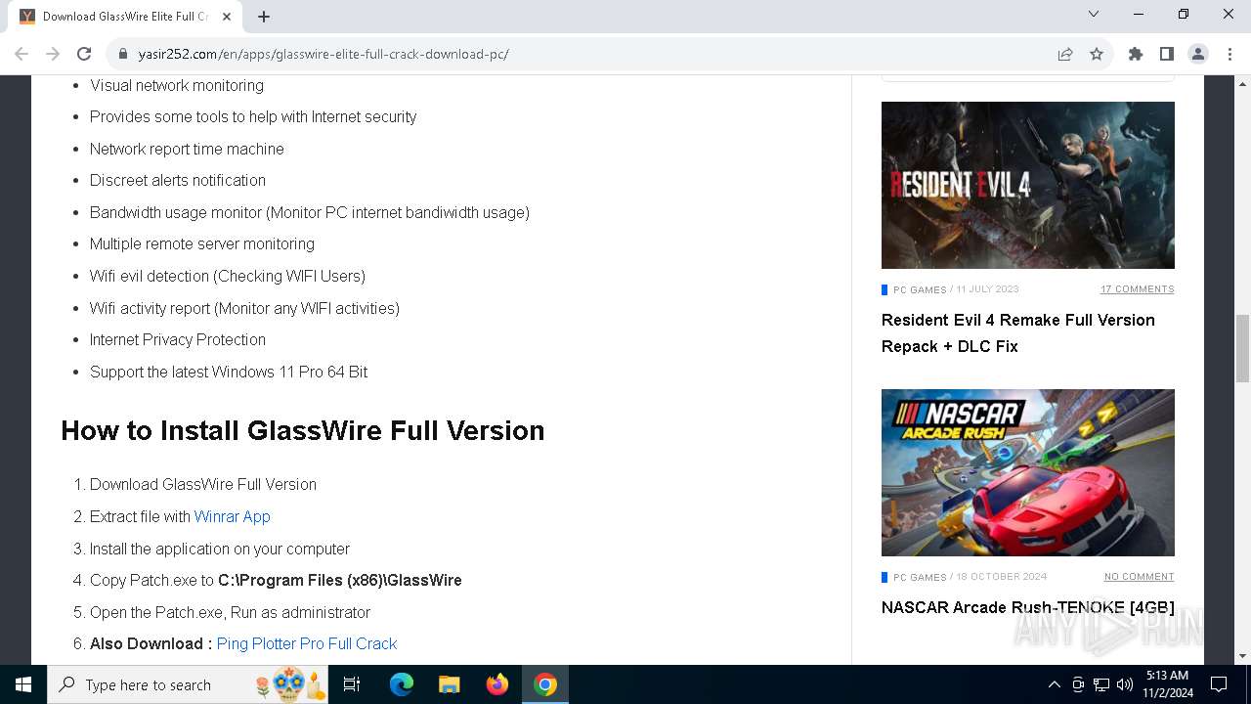Open a new browser tab
The height and width of the screenshot is (704, 1251).
tap(264, 16)
